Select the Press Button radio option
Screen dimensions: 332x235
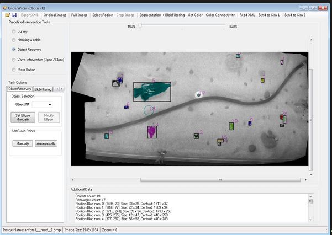[14, 69]
